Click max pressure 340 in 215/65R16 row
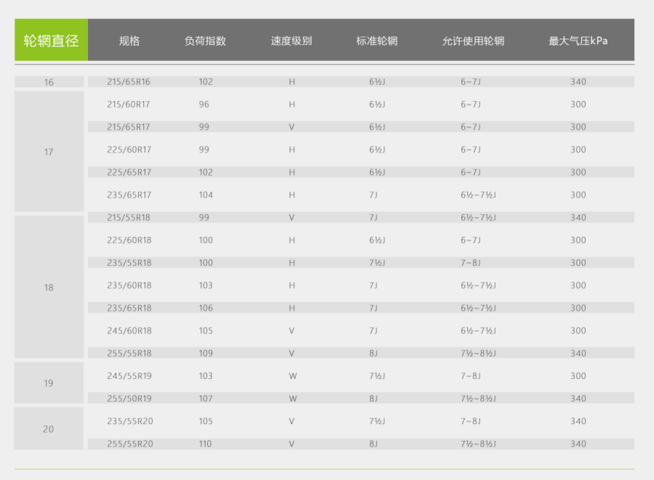 [578, 81]
